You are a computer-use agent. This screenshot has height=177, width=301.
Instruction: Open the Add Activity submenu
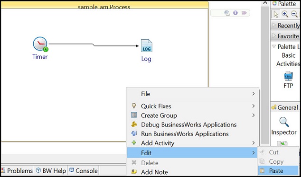[193, 143]
